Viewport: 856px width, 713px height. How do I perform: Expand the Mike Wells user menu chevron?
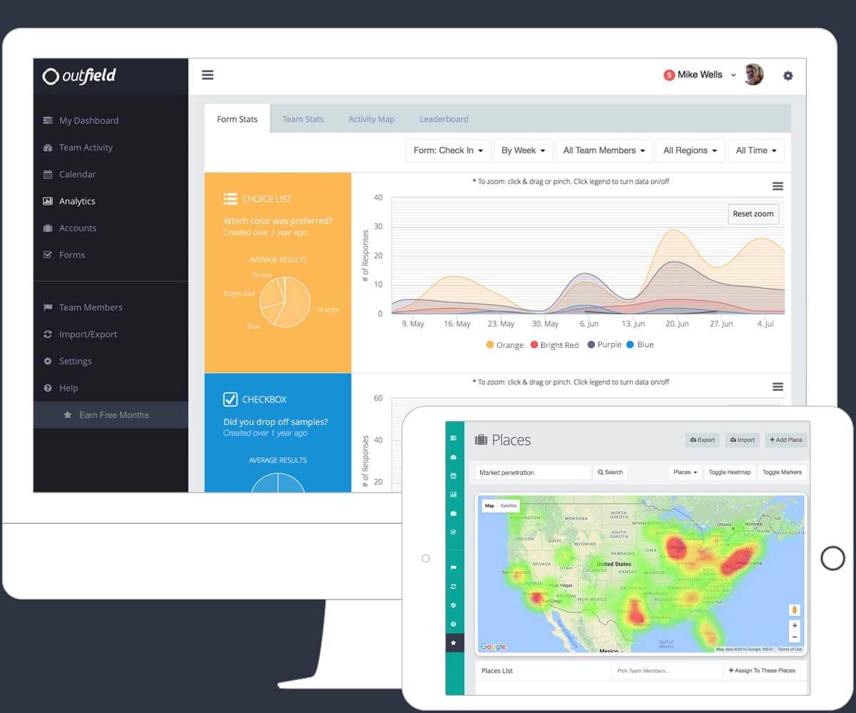733,75
